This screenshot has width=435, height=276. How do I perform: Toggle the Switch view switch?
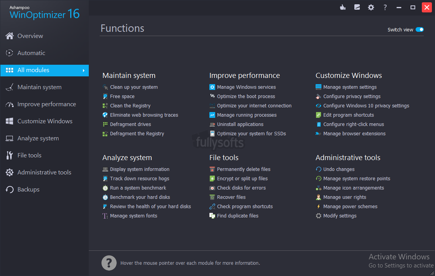420,30
